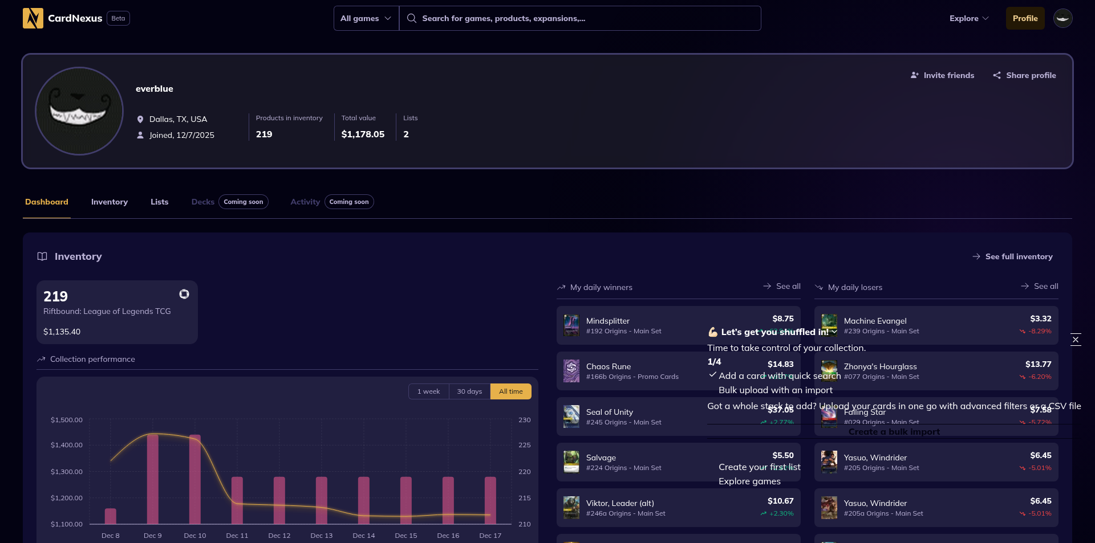Select the All time chart range
Image resolution: width=1095 pixels, height=543 pixels.
[510, 391]
